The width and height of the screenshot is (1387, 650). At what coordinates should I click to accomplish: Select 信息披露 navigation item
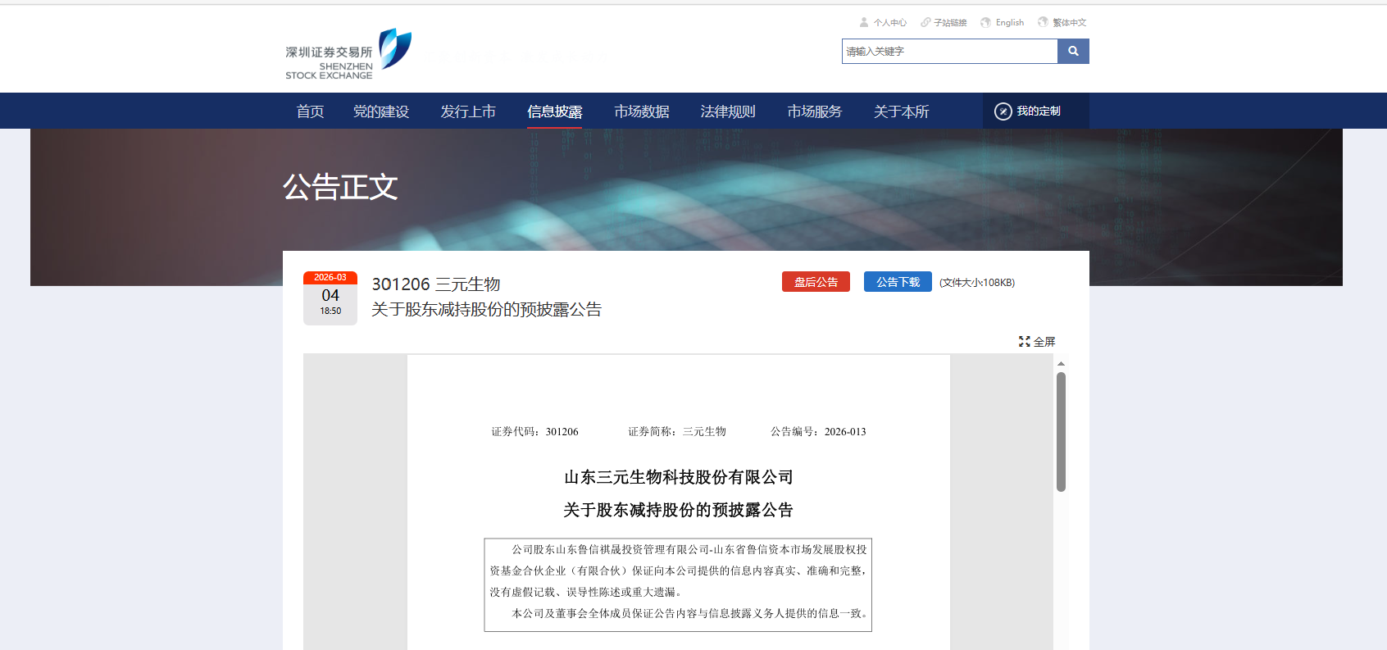(555, 111)
